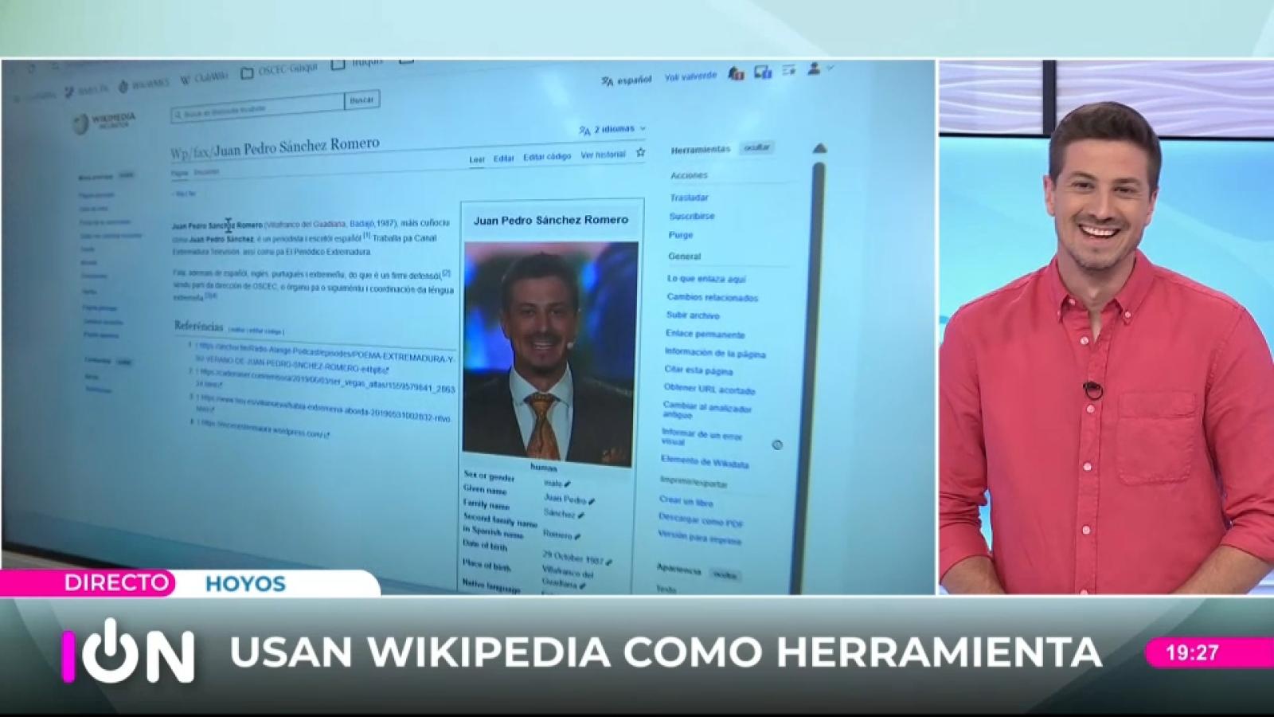1274x717 pixels.
Task: Click Citar esta página link
Action: pyautogui.click(x=698, y=370)
